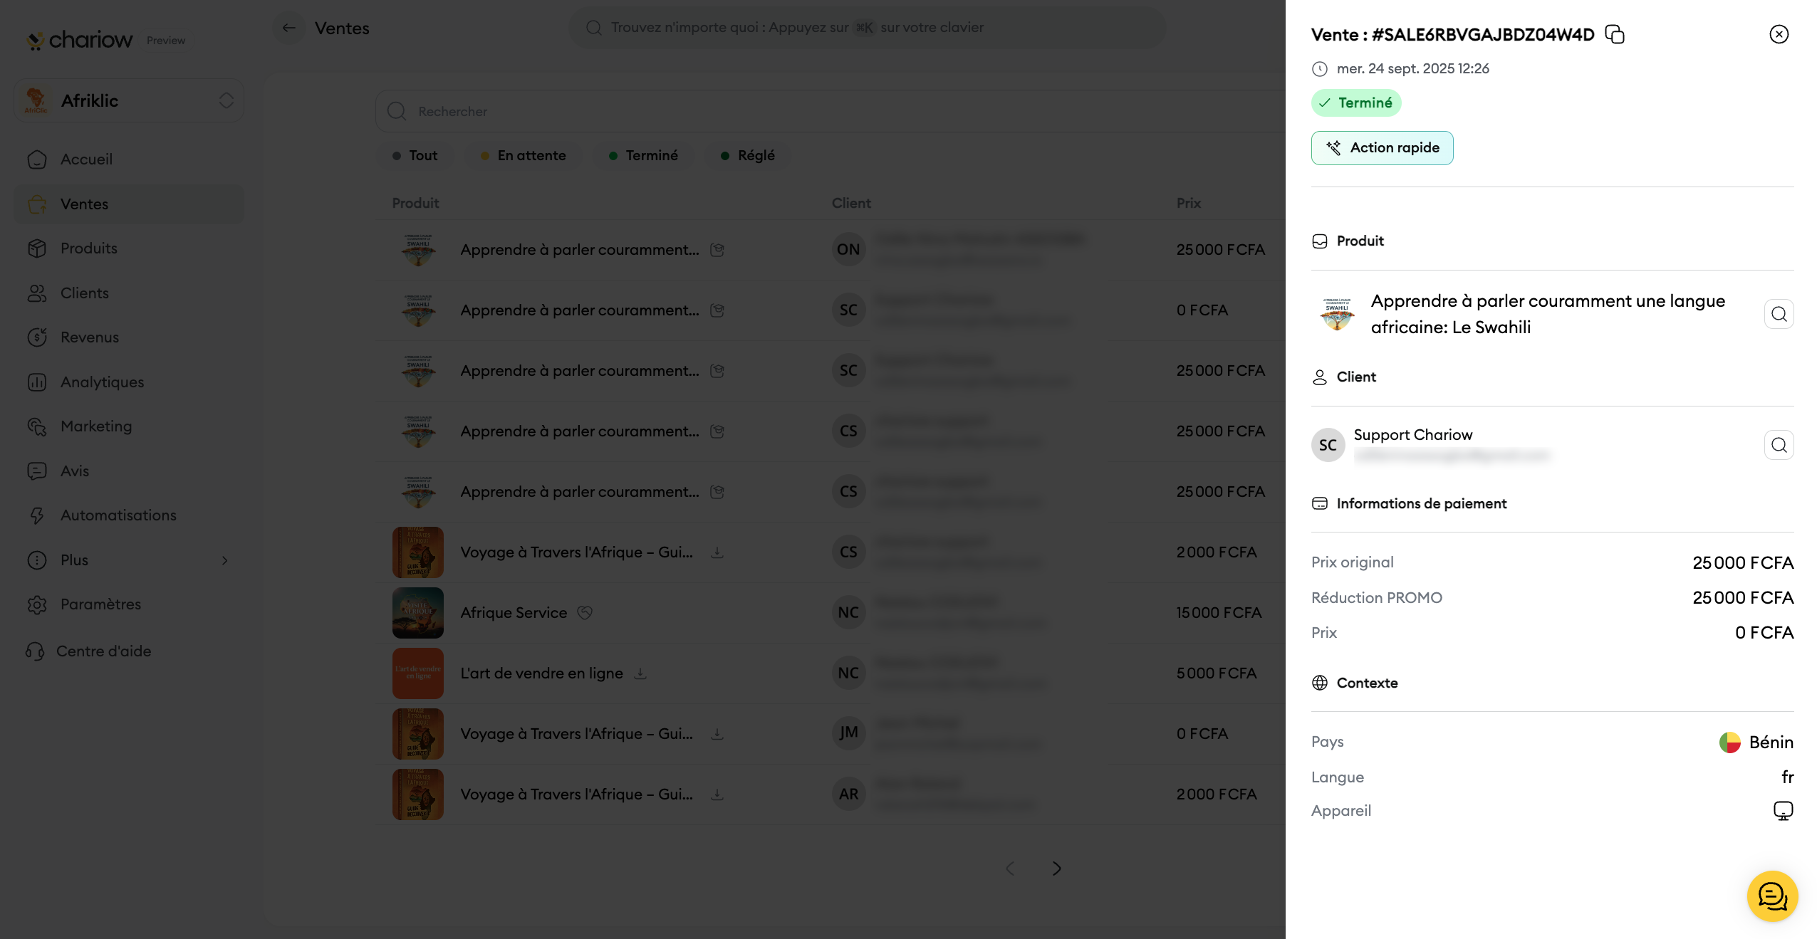Go back using the arrow next to Ventes

tap(288, 28)
